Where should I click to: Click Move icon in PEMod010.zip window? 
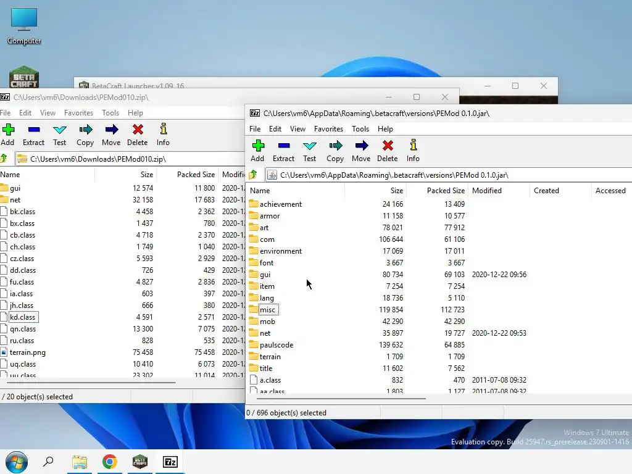(x=112, y=130)
